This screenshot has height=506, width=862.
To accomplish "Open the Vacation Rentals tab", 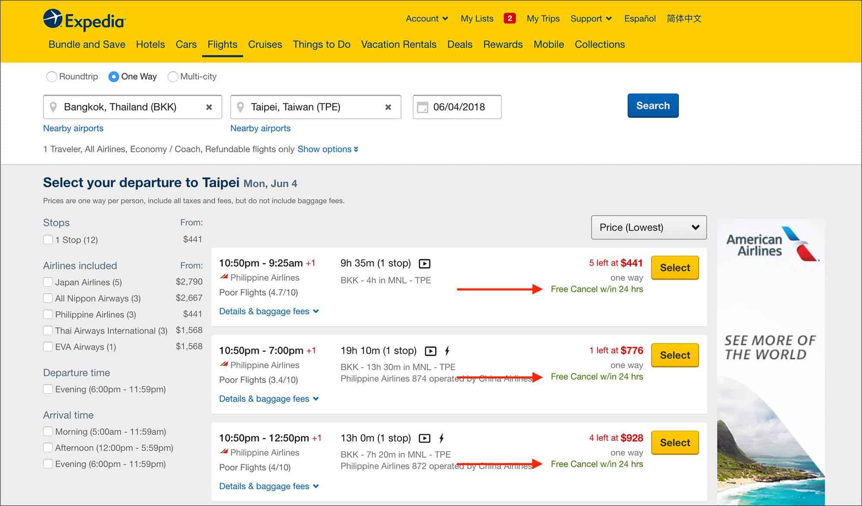I will click(x=399, y=44).
